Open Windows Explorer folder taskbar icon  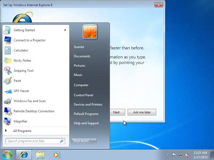click(x=40, y=155)
